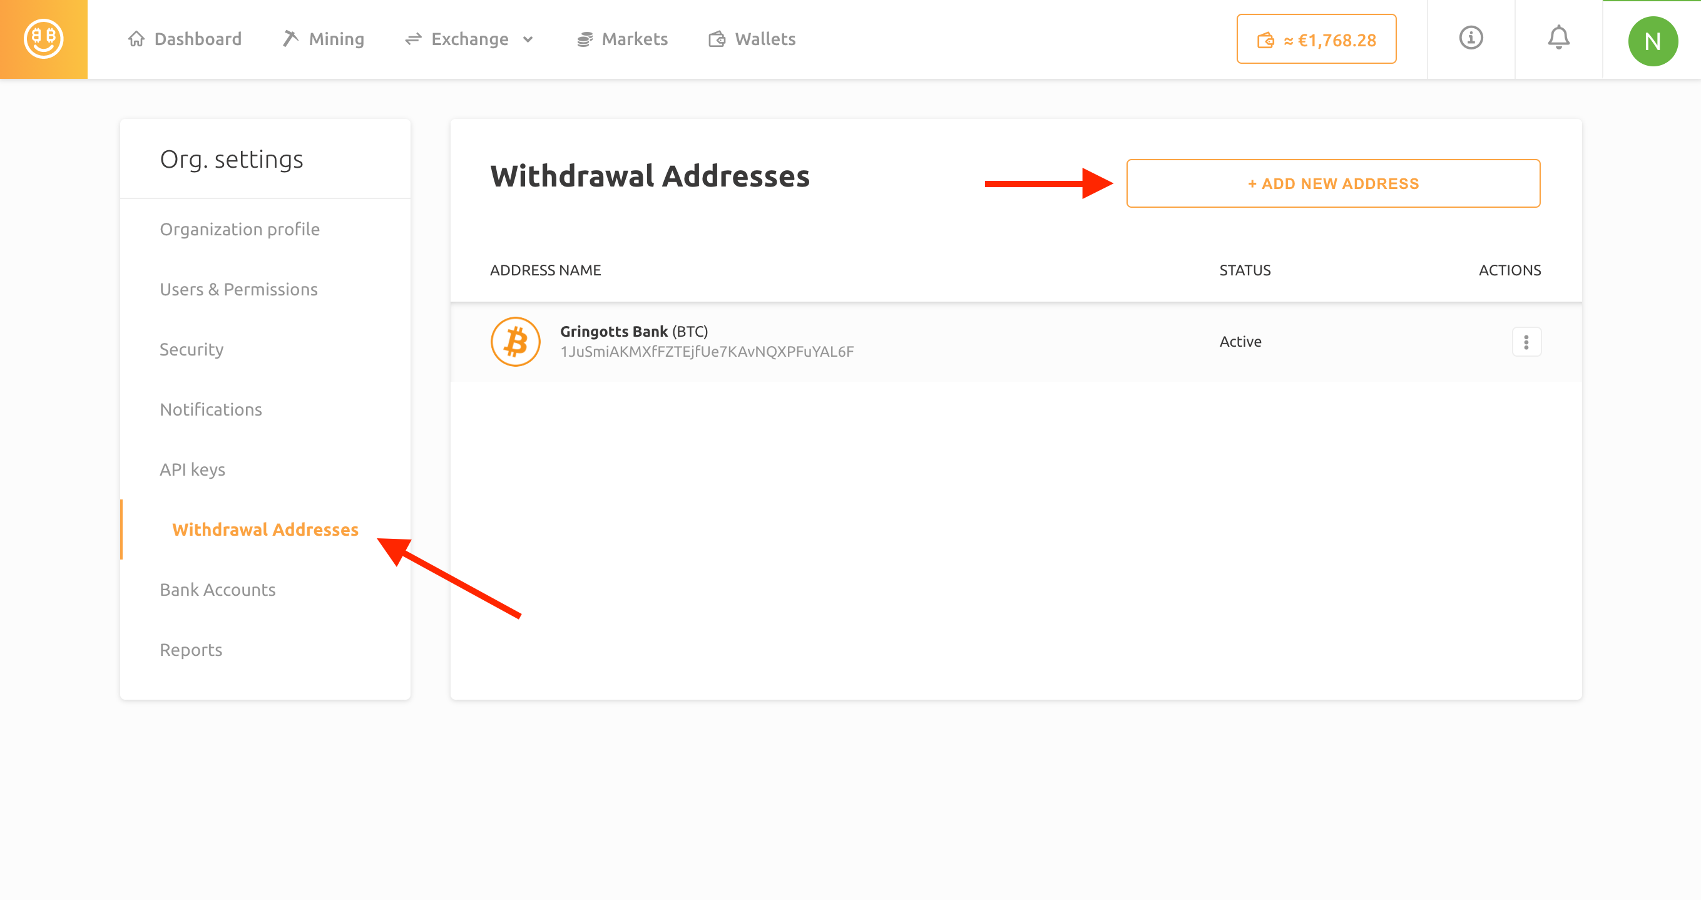Click Add New Address button
This screenshot has height=900, width=1701.
point(1333,182)
